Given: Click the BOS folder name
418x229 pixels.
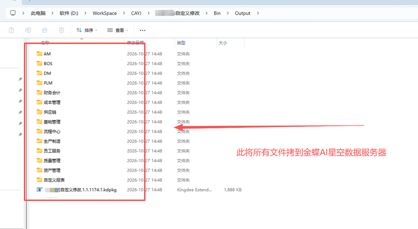Looking at the screenshot, I should click(x=48, y=64).
